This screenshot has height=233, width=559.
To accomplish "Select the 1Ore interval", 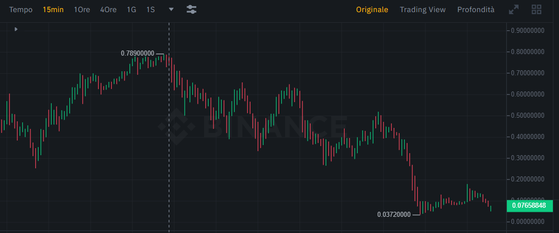I will tap(82, 10).
